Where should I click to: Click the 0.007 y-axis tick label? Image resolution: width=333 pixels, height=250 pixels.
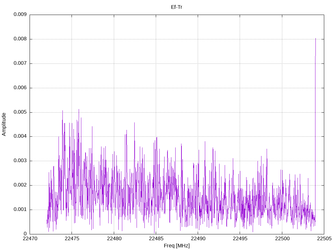[20, 63]
